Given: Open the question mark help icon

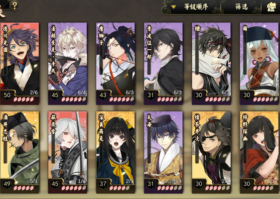Looking at the screenshot, I should (14, 5).
